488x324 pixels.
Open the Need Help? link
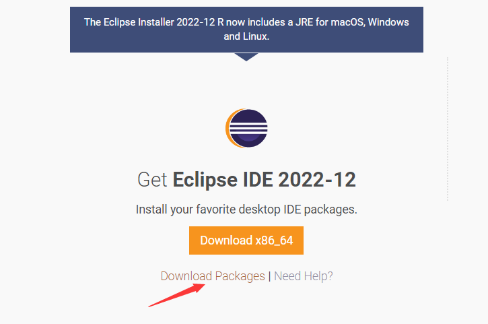click(x=304, y=276)
